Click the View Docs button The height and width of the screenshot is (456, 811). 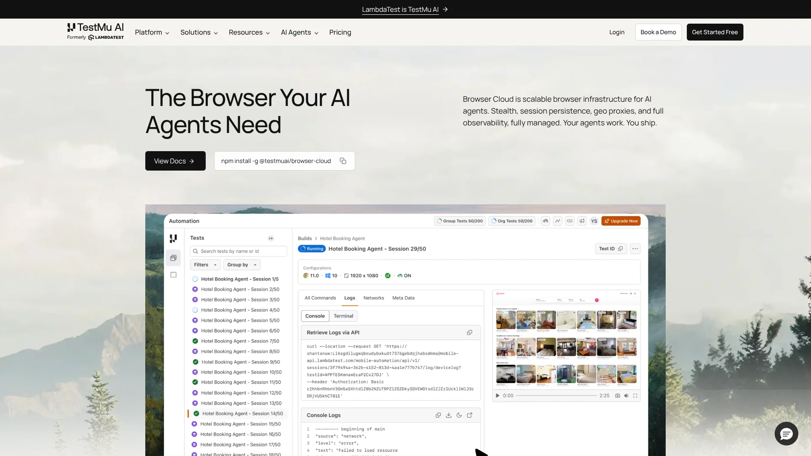(x=175, y=161)
